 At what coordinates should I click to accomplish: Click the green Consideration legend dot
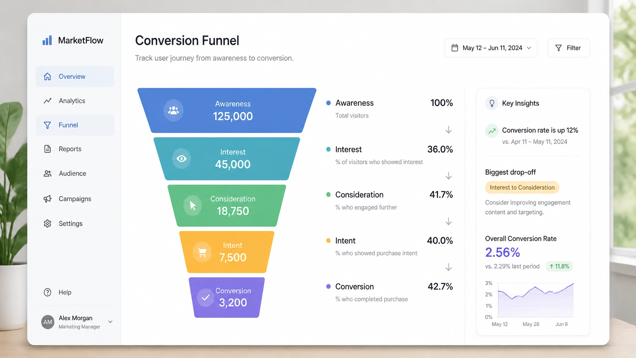click(x=328, y=195)
